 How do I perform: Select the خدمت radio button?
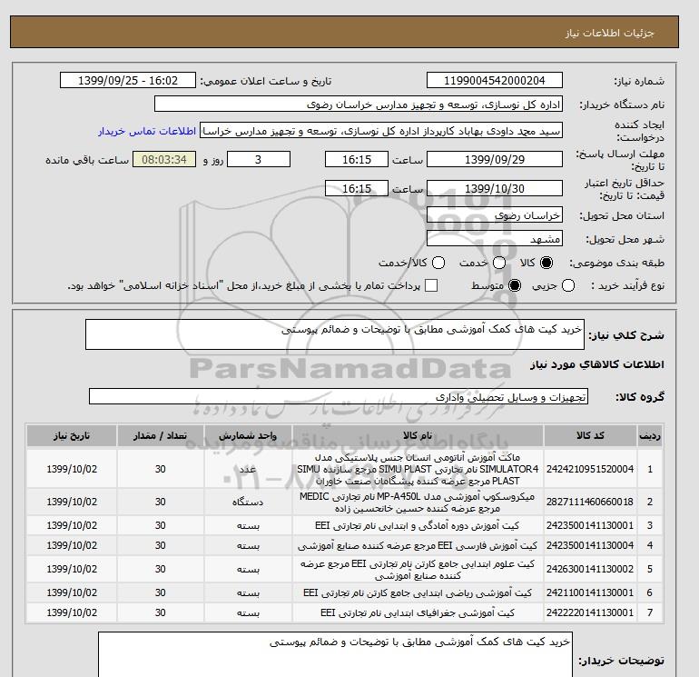(x=499, y=263)
